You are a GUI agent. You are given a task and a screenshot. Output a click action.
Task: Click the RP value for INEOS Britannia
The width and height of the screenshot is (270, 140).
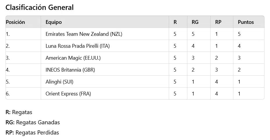pos(216,70)
